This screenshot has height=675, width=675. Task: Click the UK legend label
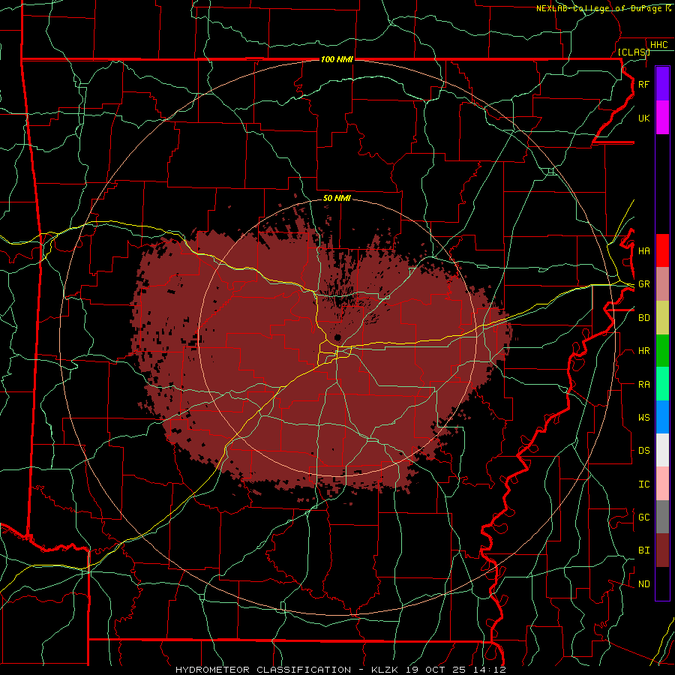[643, 118]
